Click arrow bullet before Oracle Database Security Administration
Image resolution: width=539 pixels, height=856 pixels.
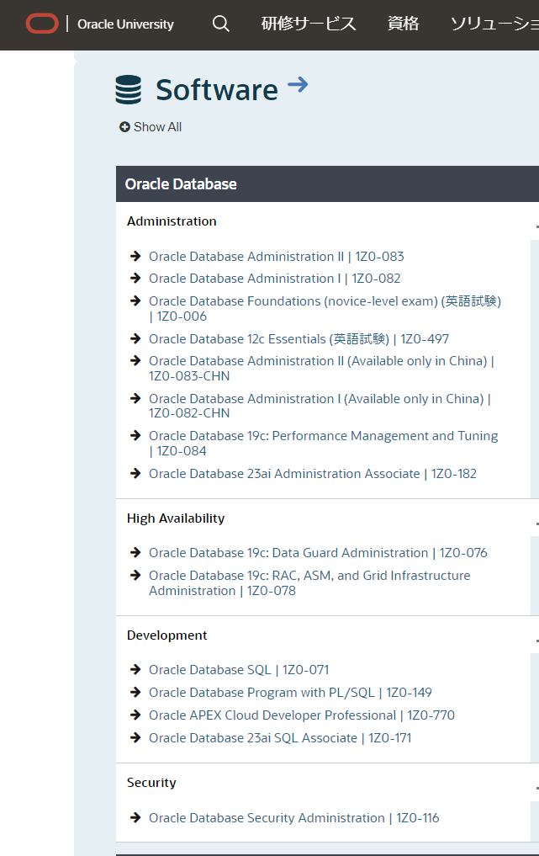135,818
